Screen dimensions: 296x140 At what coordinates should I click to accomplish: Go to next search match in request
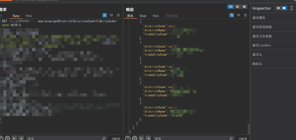point(21,138)
